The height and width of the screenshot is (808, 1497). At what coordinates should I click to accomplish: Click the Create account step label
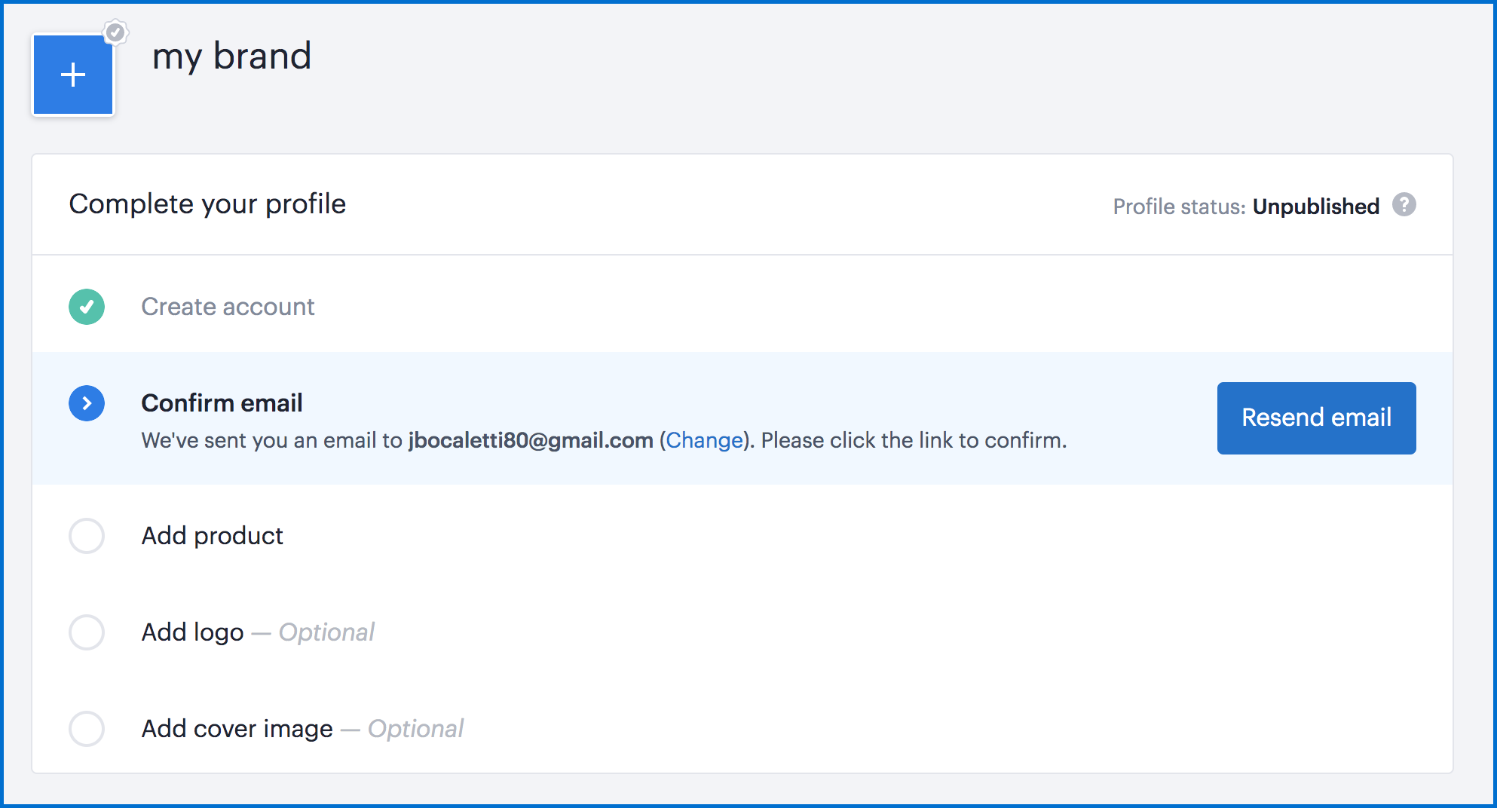(228, 307)
